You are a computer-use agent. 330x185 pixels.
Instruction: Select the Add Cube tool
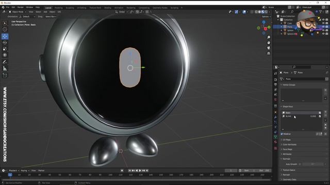(x=5, y=76)
